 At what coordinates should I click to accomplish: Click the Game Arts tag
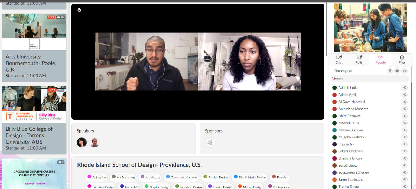click(129, 187)
